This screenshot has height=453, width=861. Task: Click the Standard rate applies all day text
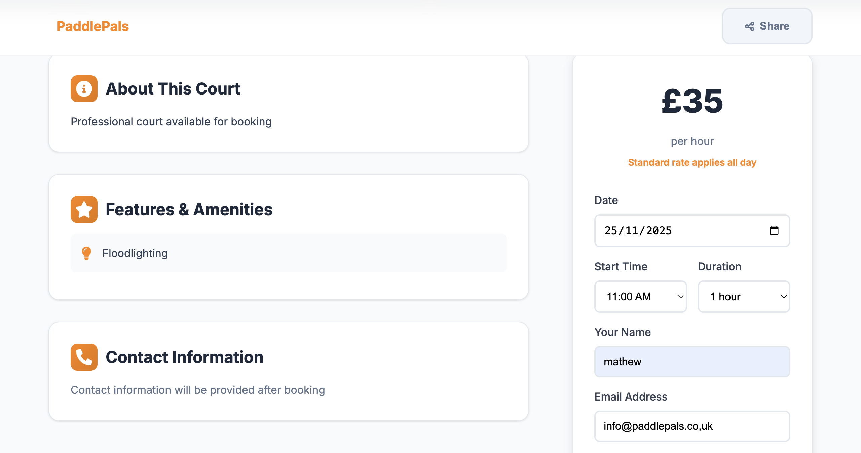point(692,162)
